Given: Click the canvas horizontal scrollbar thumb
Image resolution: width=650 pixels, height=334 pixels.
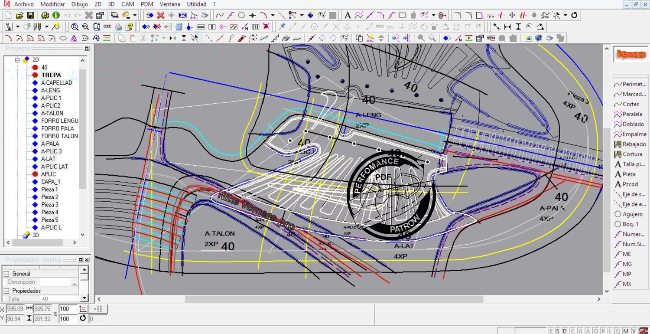Looking at the screenshot, I should pyautogui.click(x=334, y=299).
